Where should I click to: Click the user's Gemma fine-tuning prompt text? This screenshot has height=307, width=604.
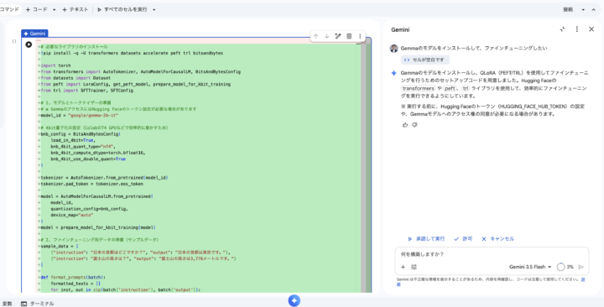(x=474, y=48)
